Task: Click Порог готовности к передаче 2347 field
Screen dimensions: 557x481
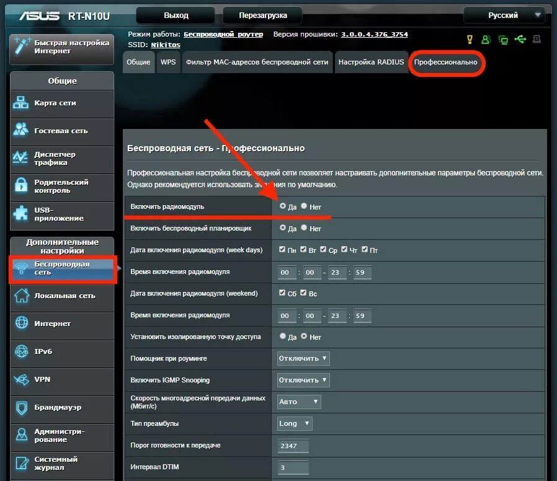Action: pos(293,446)
